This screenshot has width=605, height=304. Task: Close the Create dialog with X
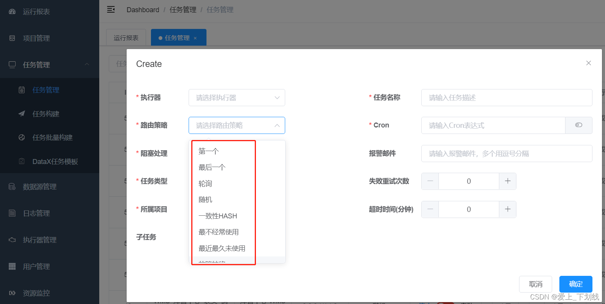tap(589, 63)
